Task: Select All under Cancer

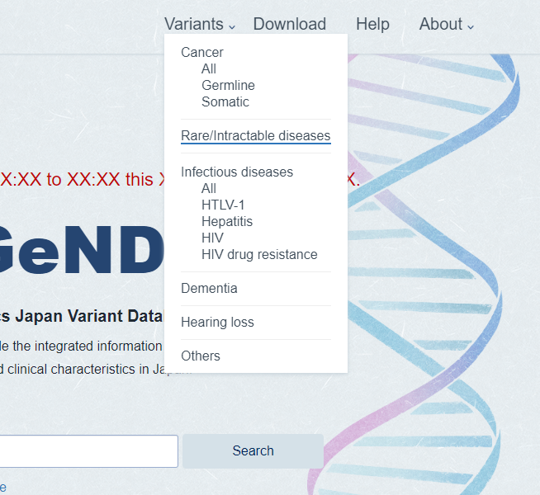Action: 209,69
